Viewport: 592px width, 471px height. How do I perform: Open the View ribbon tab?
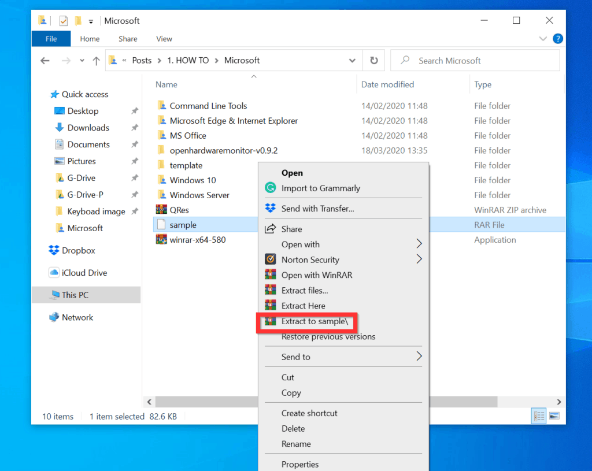tap(164, 39)
